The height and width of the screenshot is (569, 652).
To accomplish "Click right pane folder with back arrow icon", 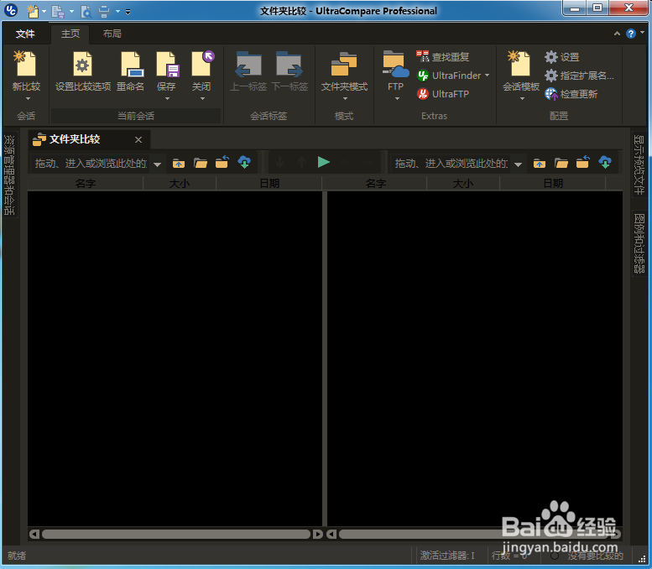I will (x=583, y=162).
